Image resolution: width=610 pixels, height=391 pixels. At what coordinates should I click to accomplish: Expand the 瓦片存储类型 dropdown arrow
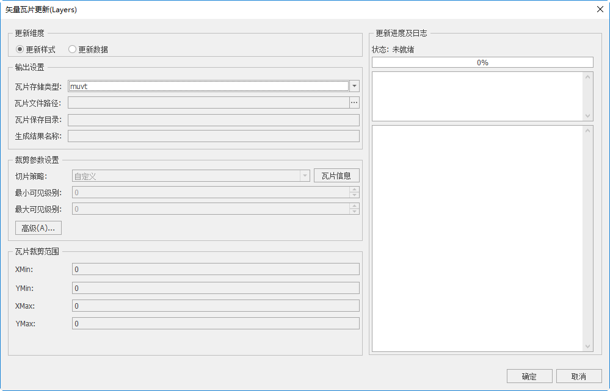point(354,87)
